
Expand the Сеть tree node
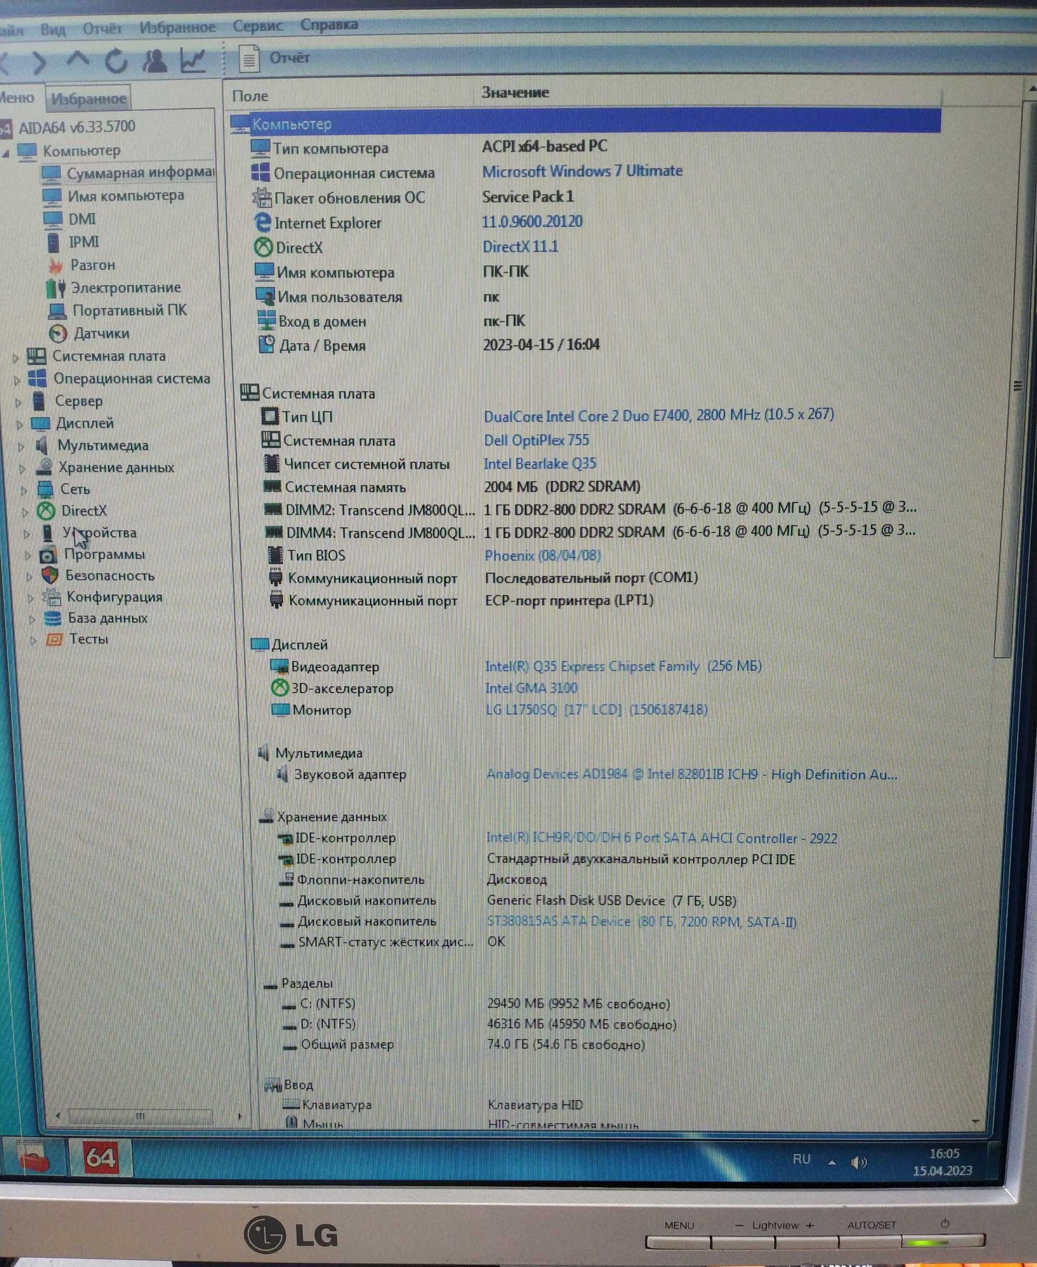(24, 491)
